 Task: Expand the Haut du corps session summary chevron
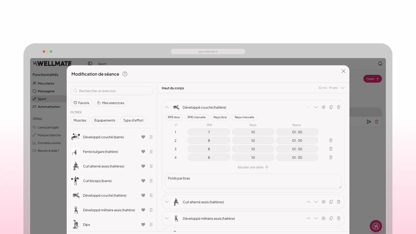tap(343, 88)
